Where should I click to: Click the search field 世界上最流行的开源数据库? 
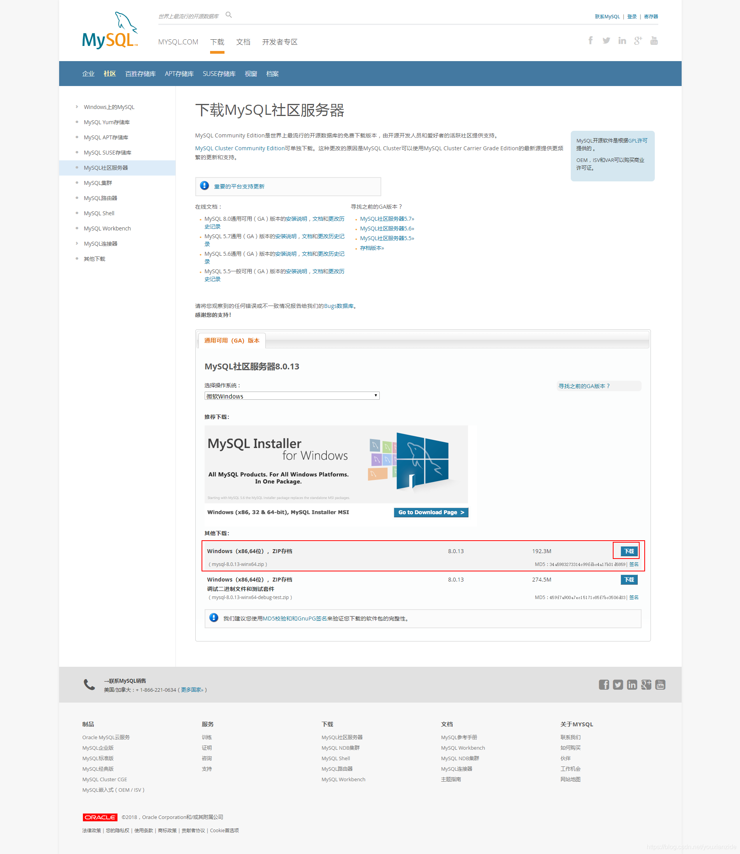188,16
